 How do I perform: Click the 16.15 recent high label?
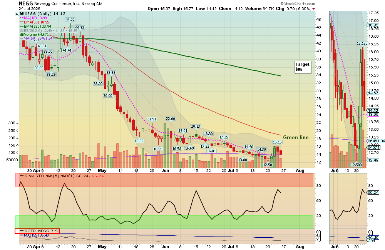[x=277, y=142]
